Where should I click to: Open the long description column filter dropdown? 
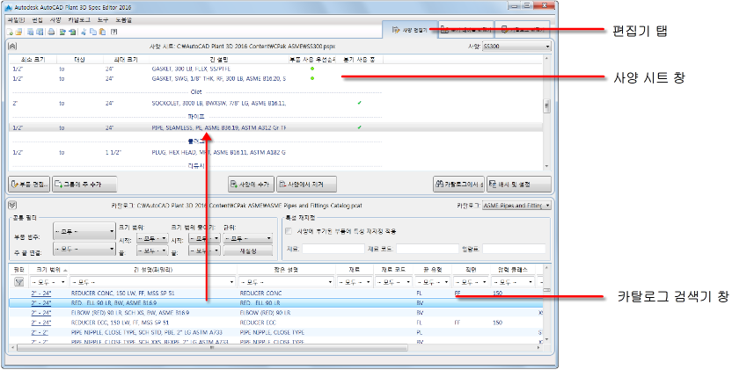(x=152, y=282)
